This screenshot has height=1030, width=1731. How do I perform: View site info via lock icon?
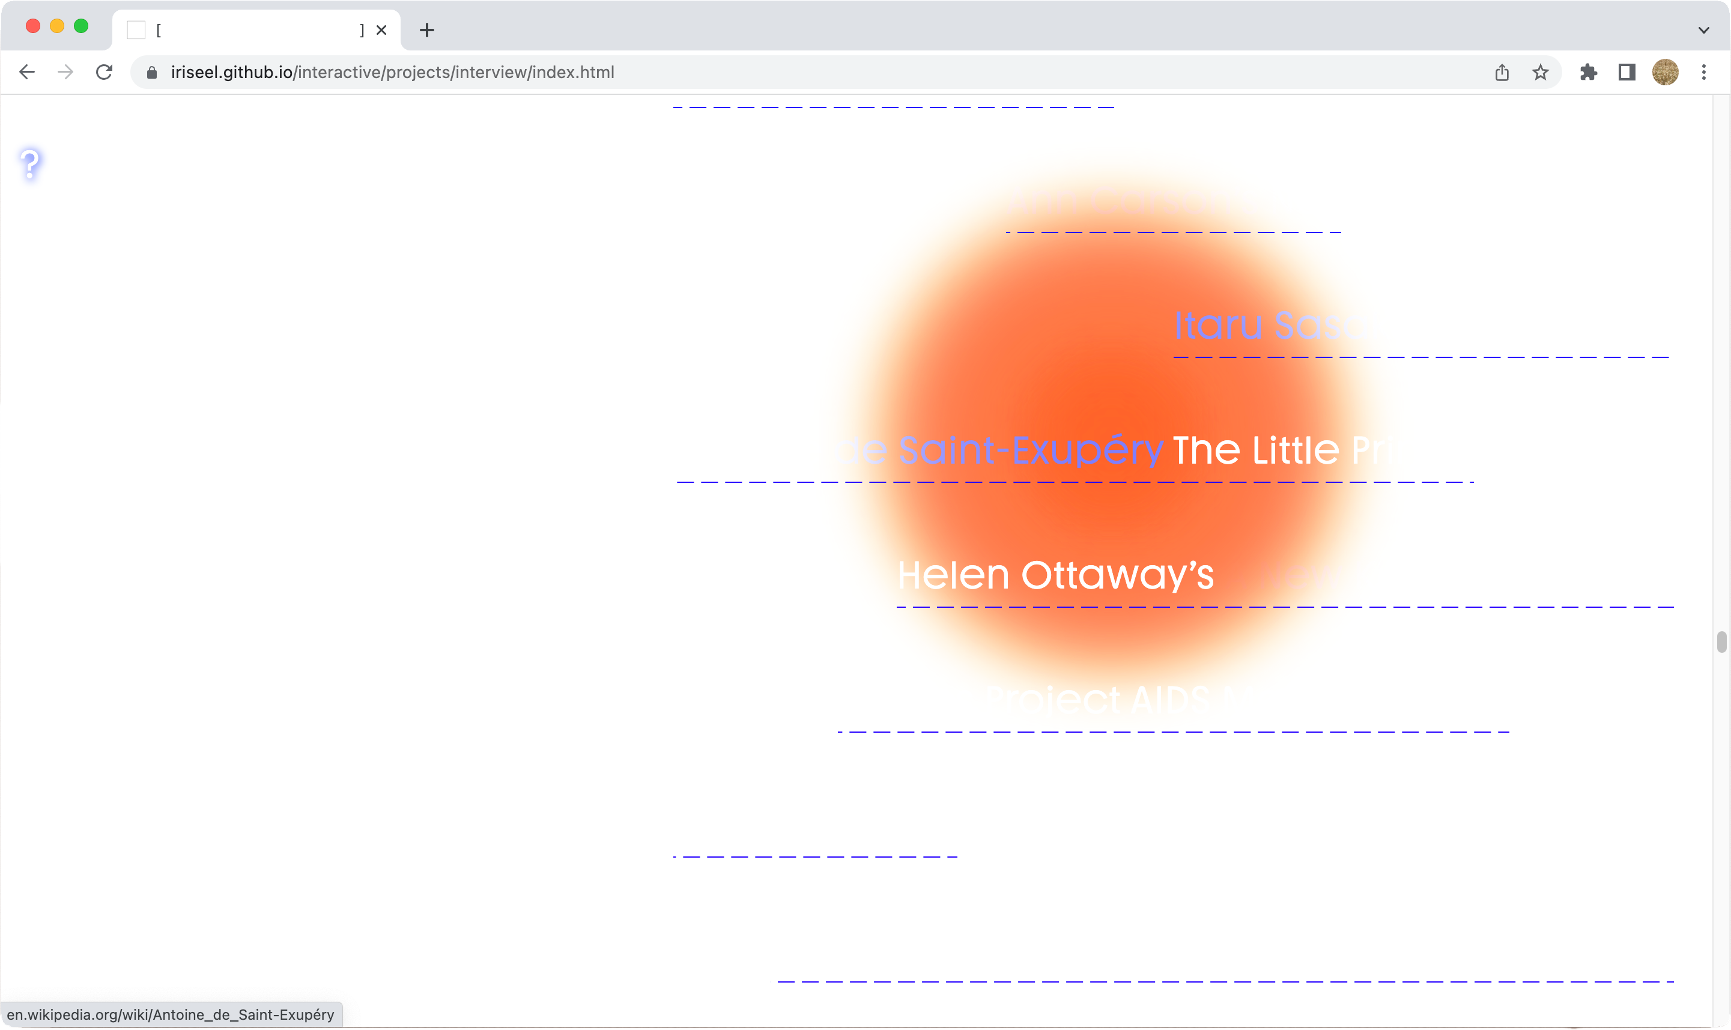point(152,72)
